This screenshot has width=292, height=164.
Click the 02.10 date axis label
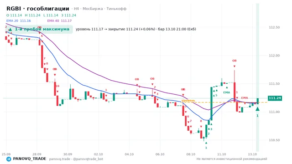point(99,154)
